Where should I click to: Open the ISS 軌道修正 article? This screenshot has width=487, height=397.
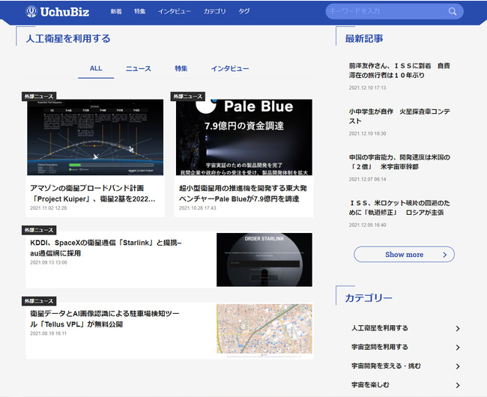click(x=399, y=207)
